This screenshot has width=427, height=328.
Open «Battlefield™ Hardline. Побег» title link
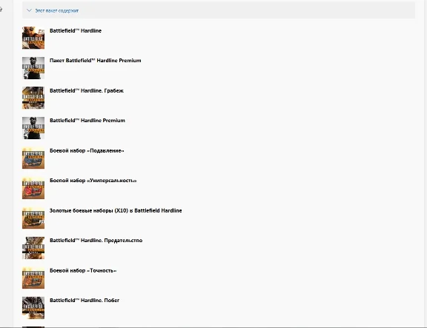point(85,301)
